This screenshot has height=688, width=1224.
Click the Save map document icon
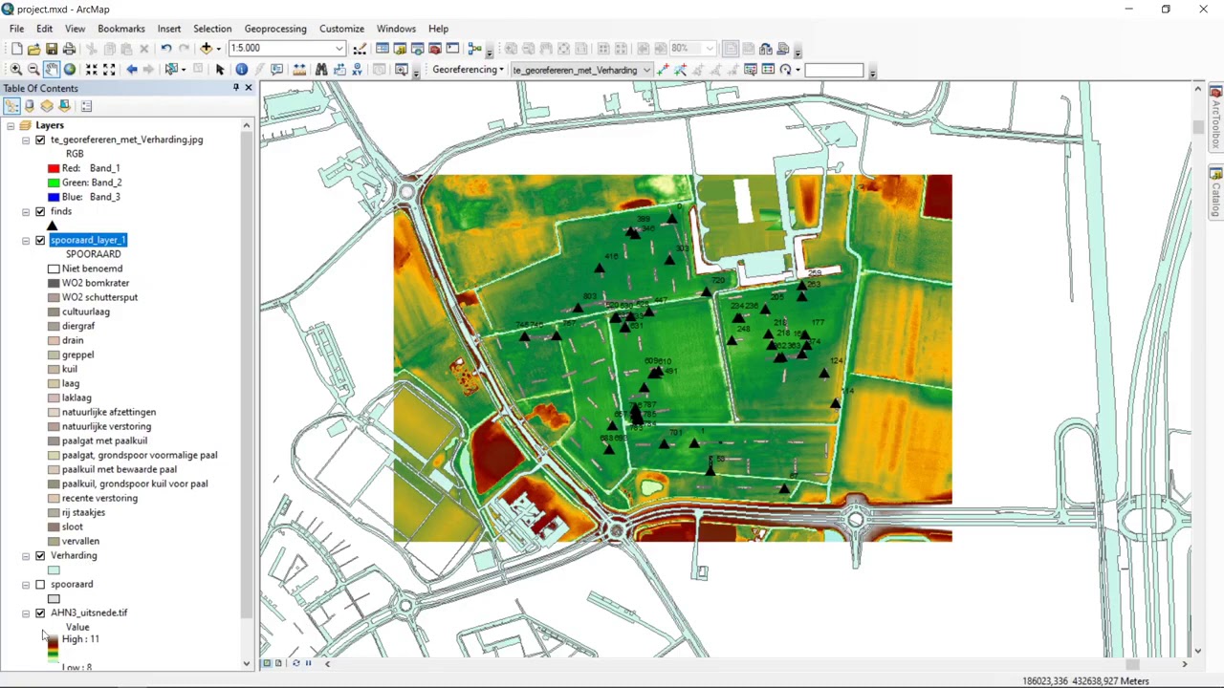click(52, 49)
